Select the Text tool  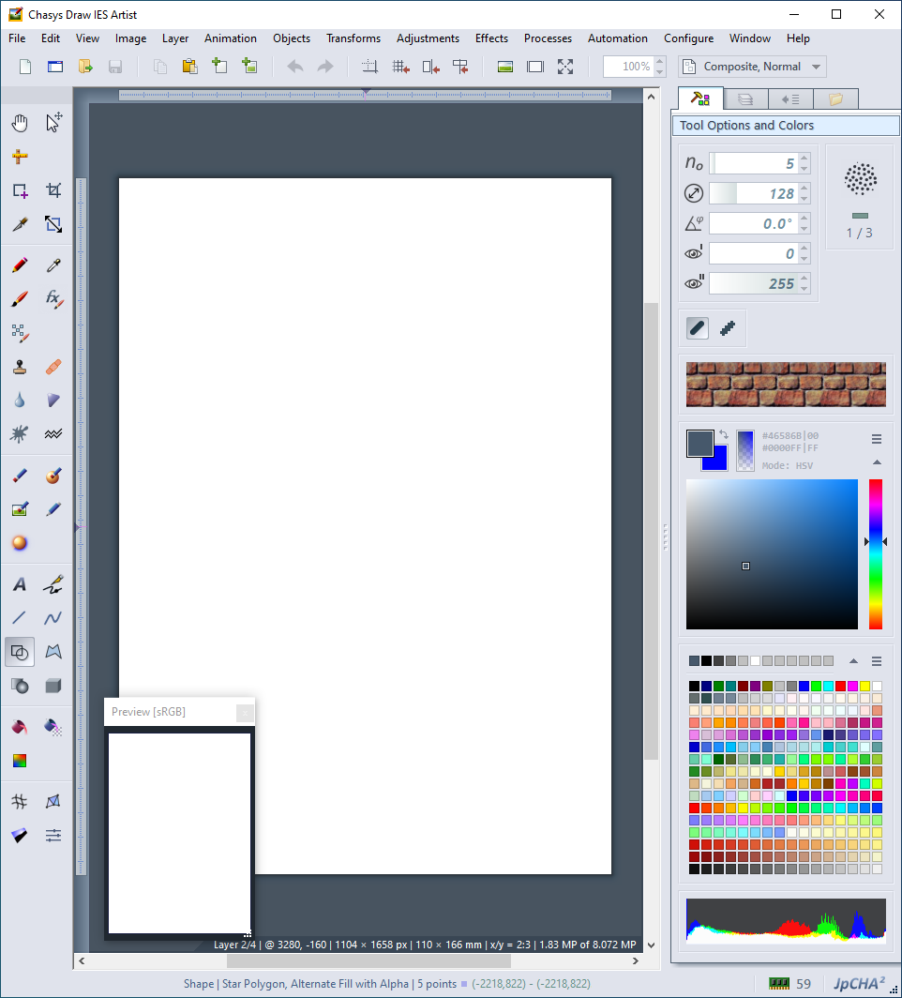19,583
